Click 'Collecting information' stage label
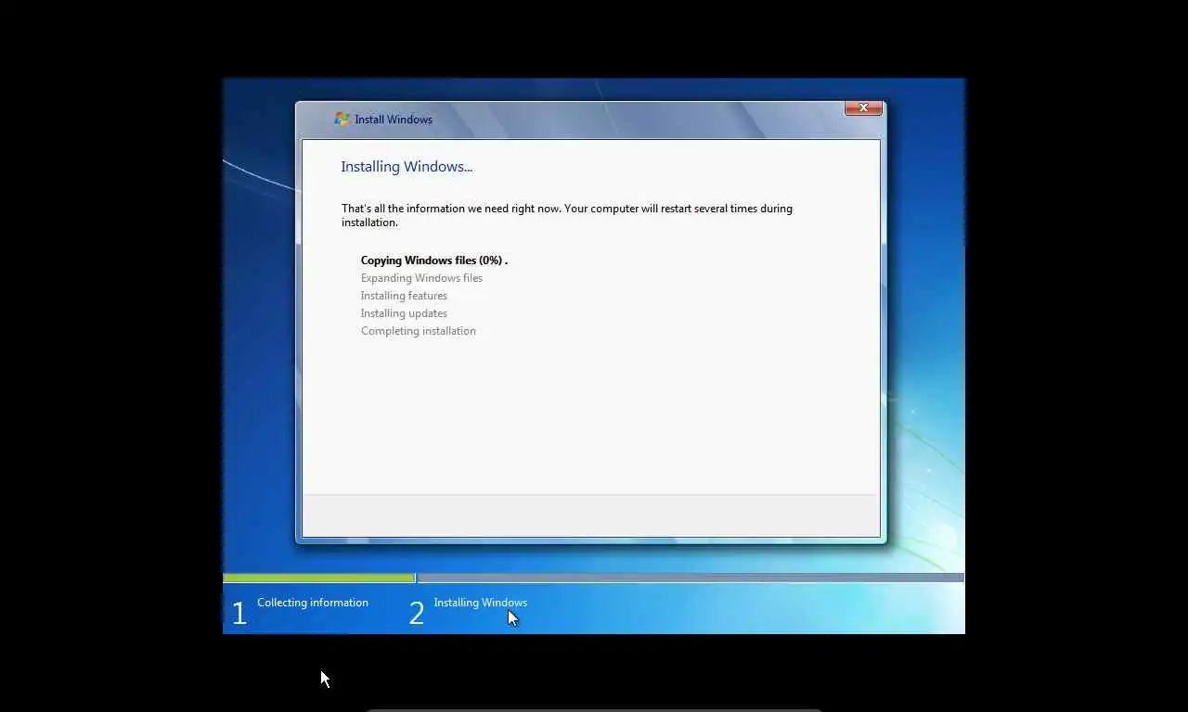The image size is (1188, 712). (313, 603)
